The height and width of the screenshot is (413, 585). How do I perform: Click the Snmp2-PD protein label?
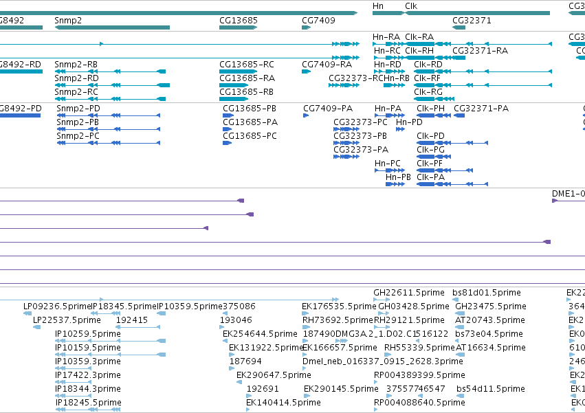tap(78, 109)
